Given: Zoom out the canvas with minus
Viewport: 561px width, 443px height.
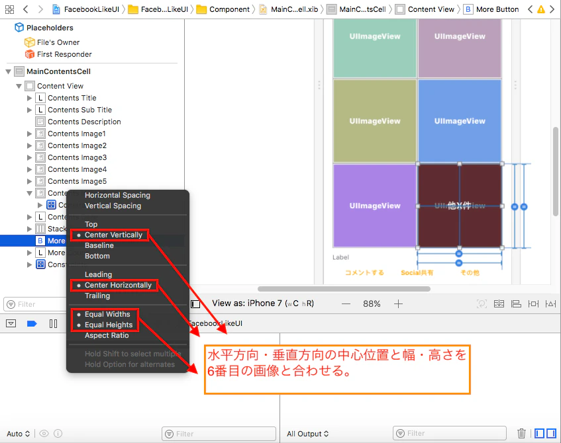Looking at the screenshot, I should (346, 304).
